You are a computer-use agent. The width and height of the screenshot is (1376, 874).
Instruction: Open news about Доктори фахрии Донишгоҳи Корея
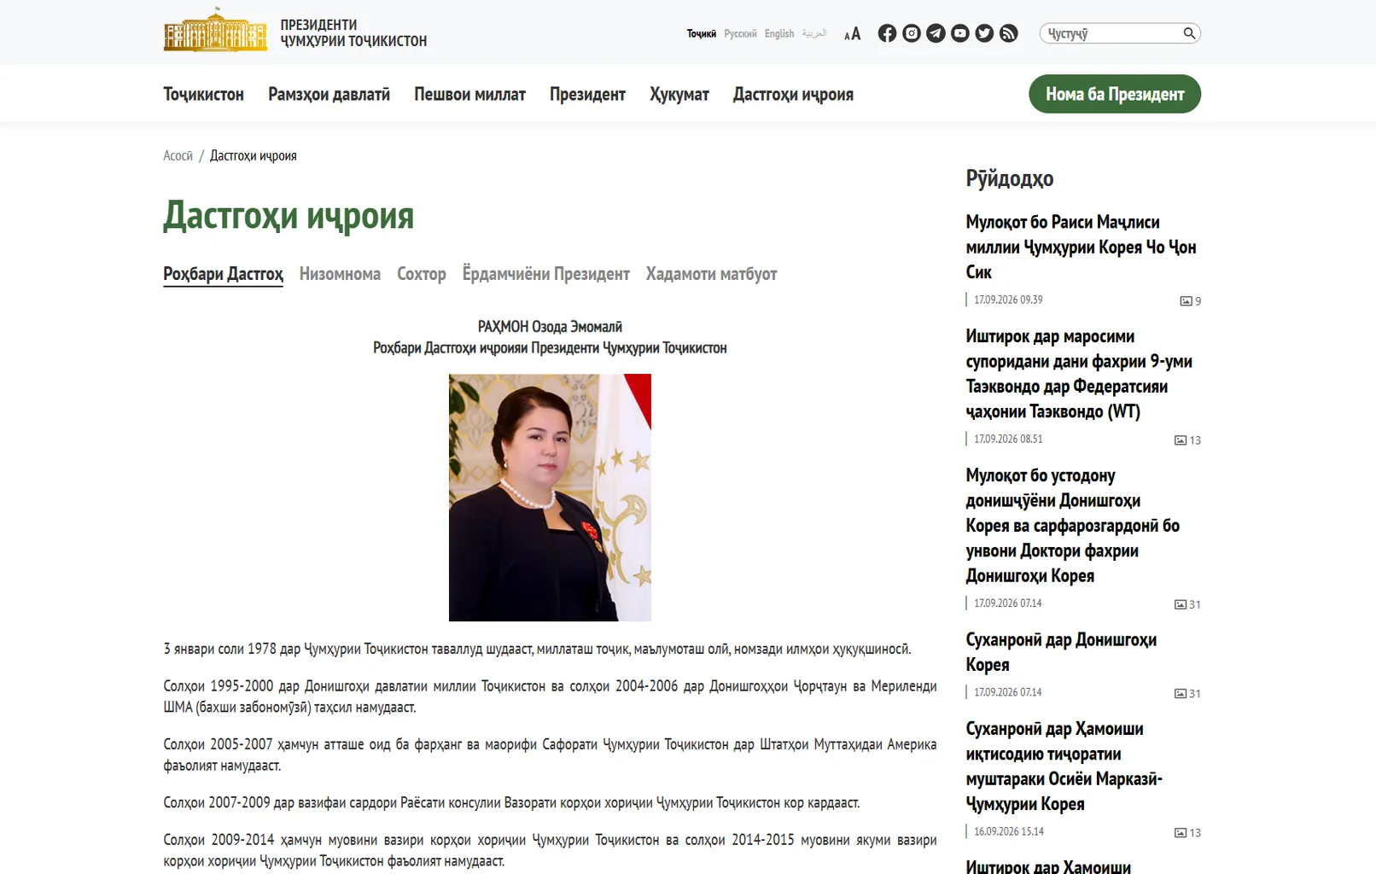tap(1073, 526)
